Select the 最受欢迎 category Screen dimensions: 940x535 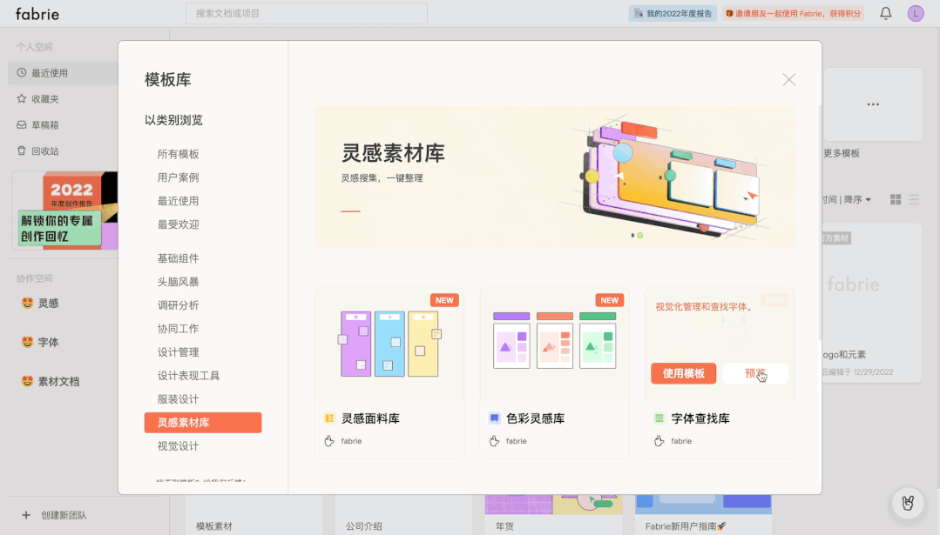178,224
